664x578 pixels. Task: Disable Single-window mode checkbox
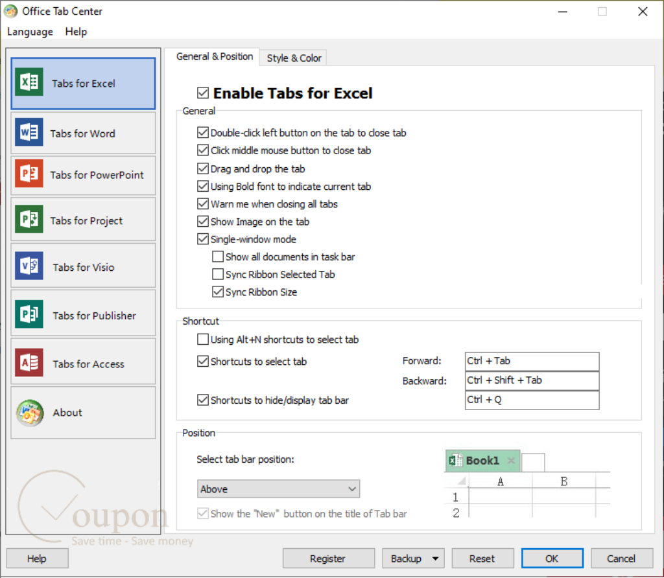point(203,239)
